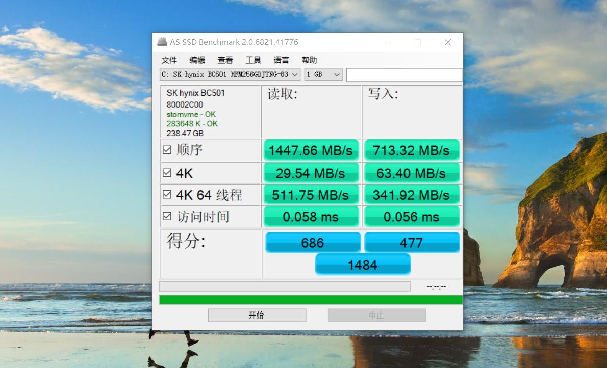The width and height of the screenshot is (607, 368).
Task: Open the 文件 menu
Action: coord(169,60)
